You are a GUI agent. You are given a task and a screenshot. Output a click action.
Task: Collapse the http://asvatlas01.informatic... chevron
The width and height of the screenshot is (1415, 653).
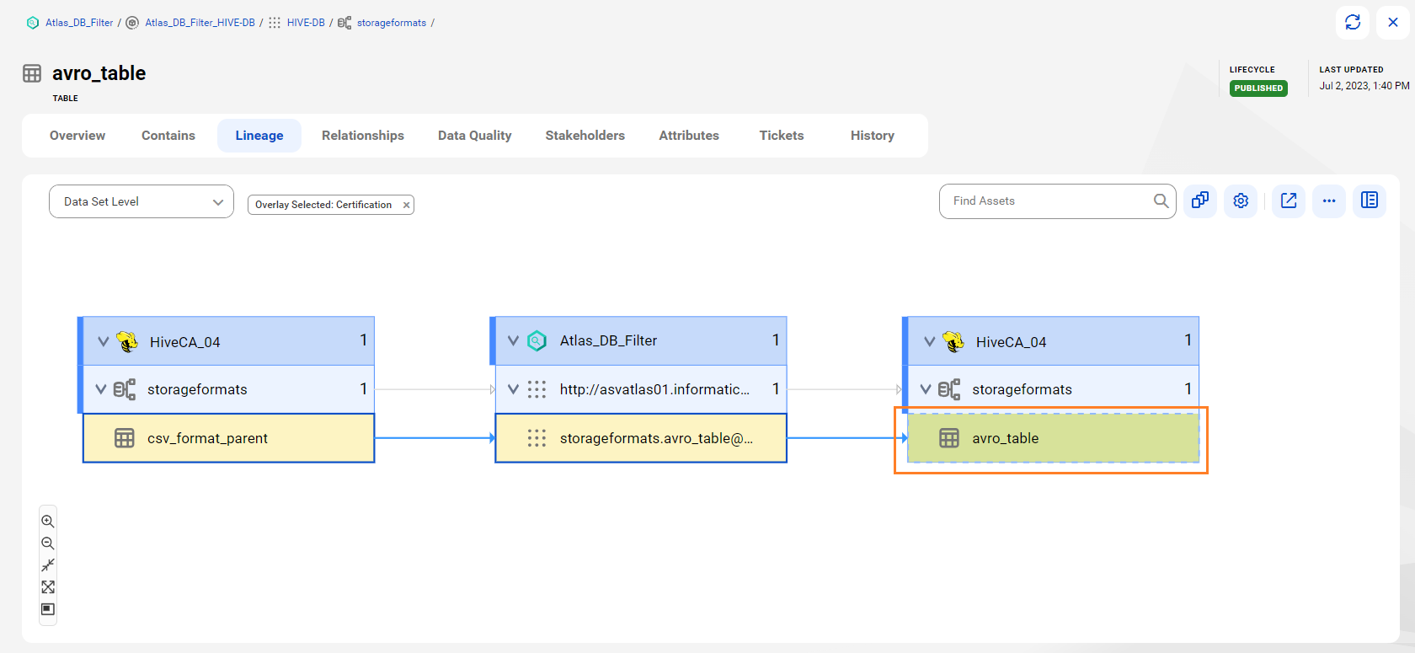513,389
